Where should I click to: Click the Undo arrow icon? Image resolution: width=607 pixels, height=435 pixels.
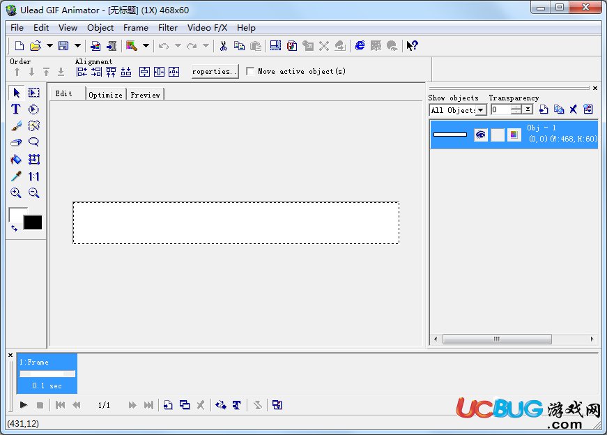(x=164, y=46)
